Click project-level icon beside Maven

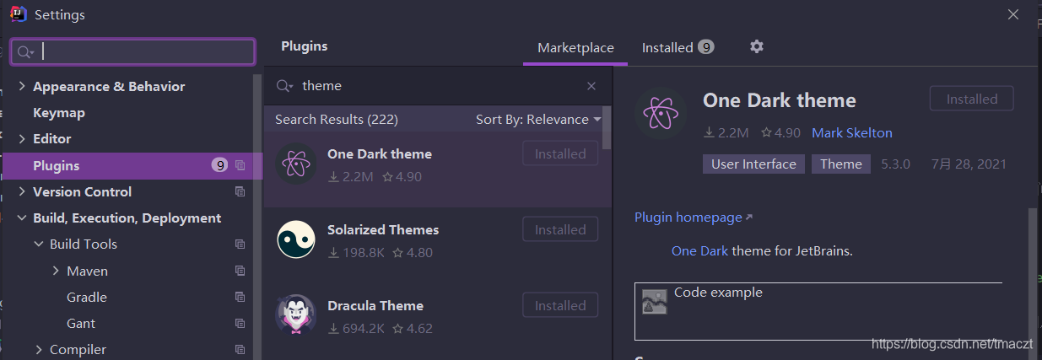click(x=240, y=271)
